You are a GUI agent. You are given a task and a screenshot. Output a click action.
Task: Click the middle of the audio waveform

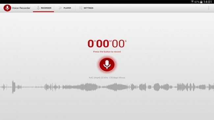(x=107, y=87)
